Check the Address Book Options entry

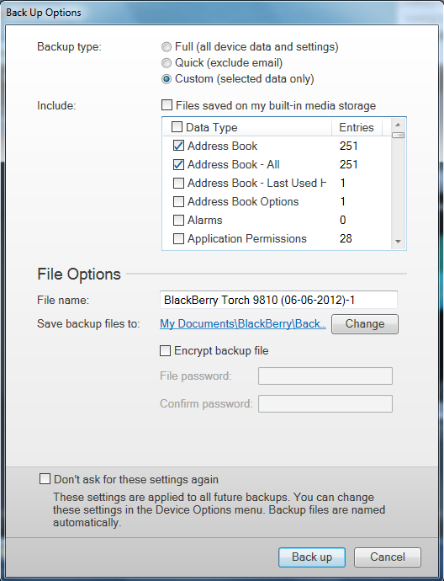[x=178, y=201]
